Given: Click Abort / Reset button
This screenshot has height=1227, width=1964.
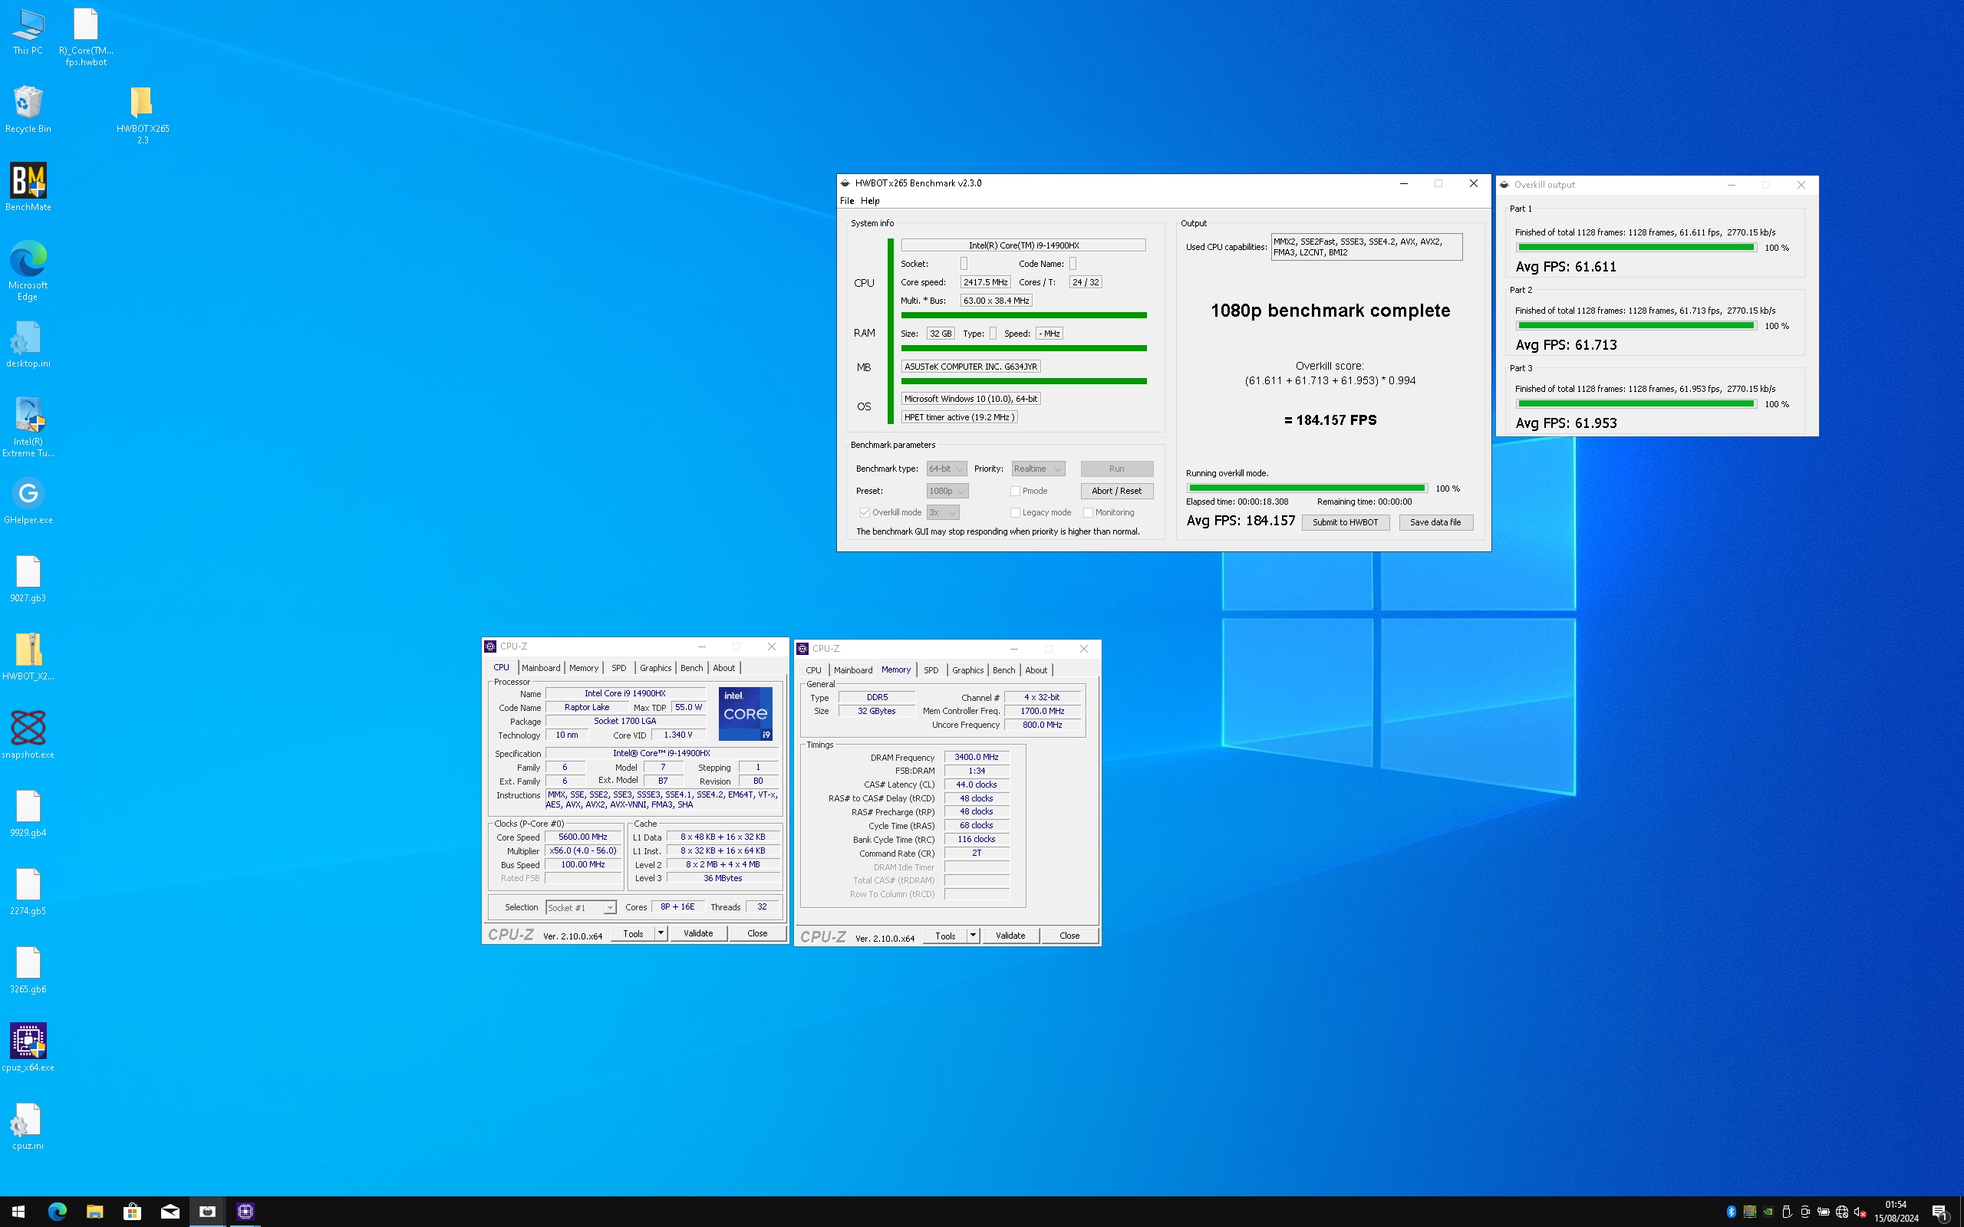Looking at the screenshot, I should (1116, 491).
